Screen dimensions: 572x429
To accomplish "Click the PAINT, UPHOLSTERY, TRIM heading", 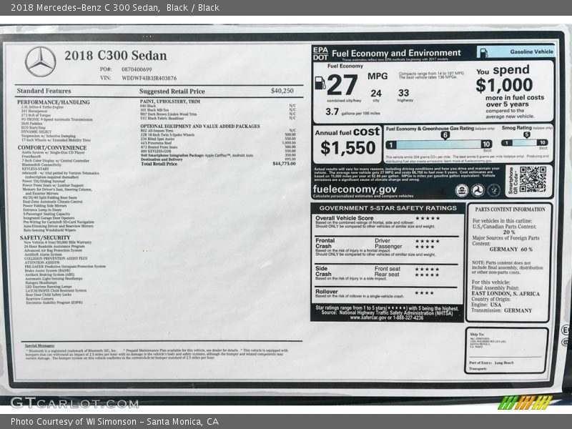I will [170, 102].
